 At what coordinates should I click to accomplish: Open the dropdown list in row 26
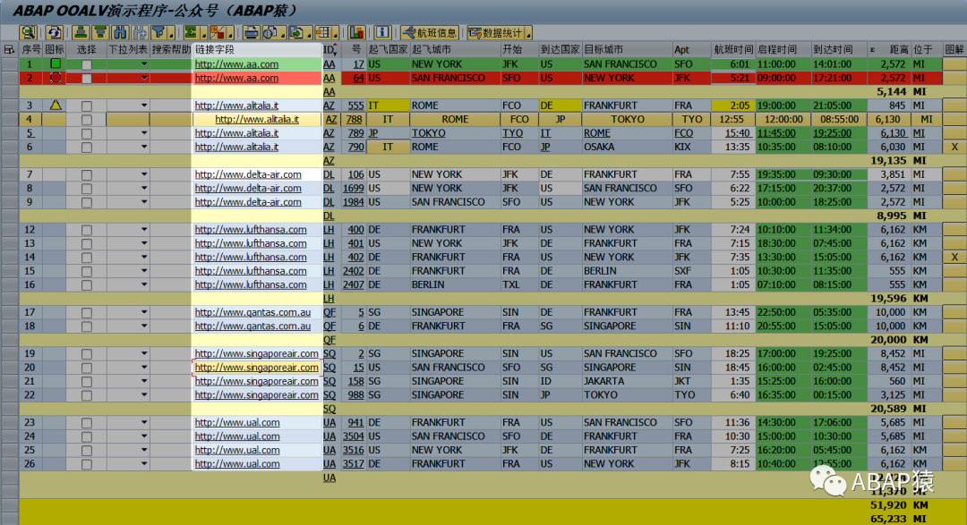pyautogui.click(x=143, y=464)
